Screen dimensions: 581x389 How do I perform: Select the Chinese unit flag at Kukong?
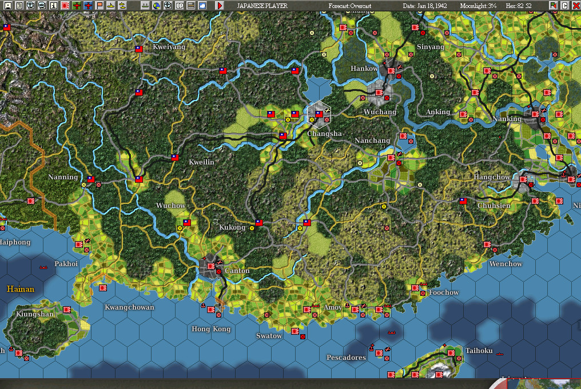(259, 223)
